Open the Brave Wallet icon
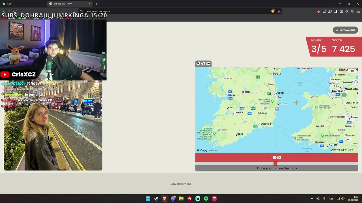Screen dimensions: 362x203 [x=341, y=11]
